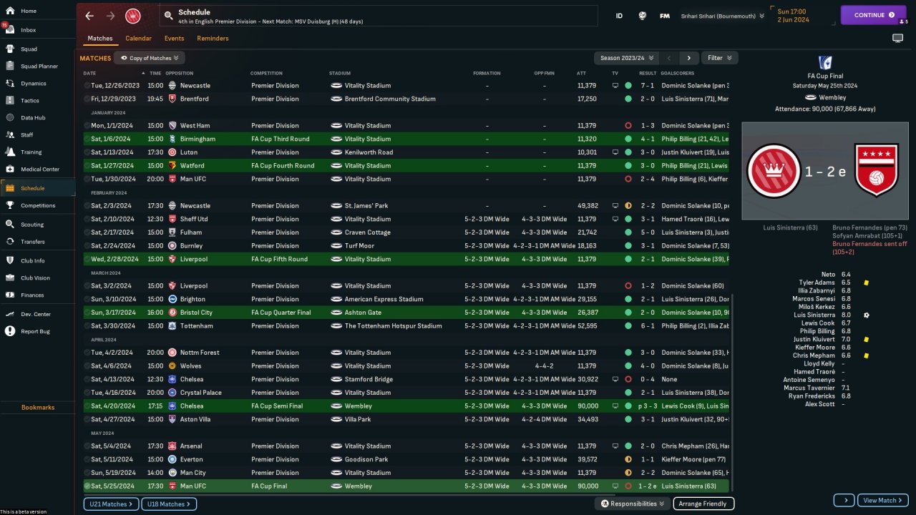
Task: Click the yellow card icon beside Tyler Adams
Action: [x=867, y=283]
